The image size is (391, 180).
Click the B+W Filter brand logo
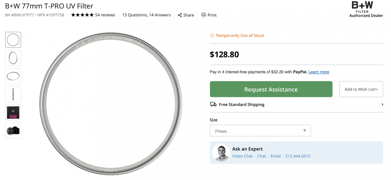coord(366,9)
